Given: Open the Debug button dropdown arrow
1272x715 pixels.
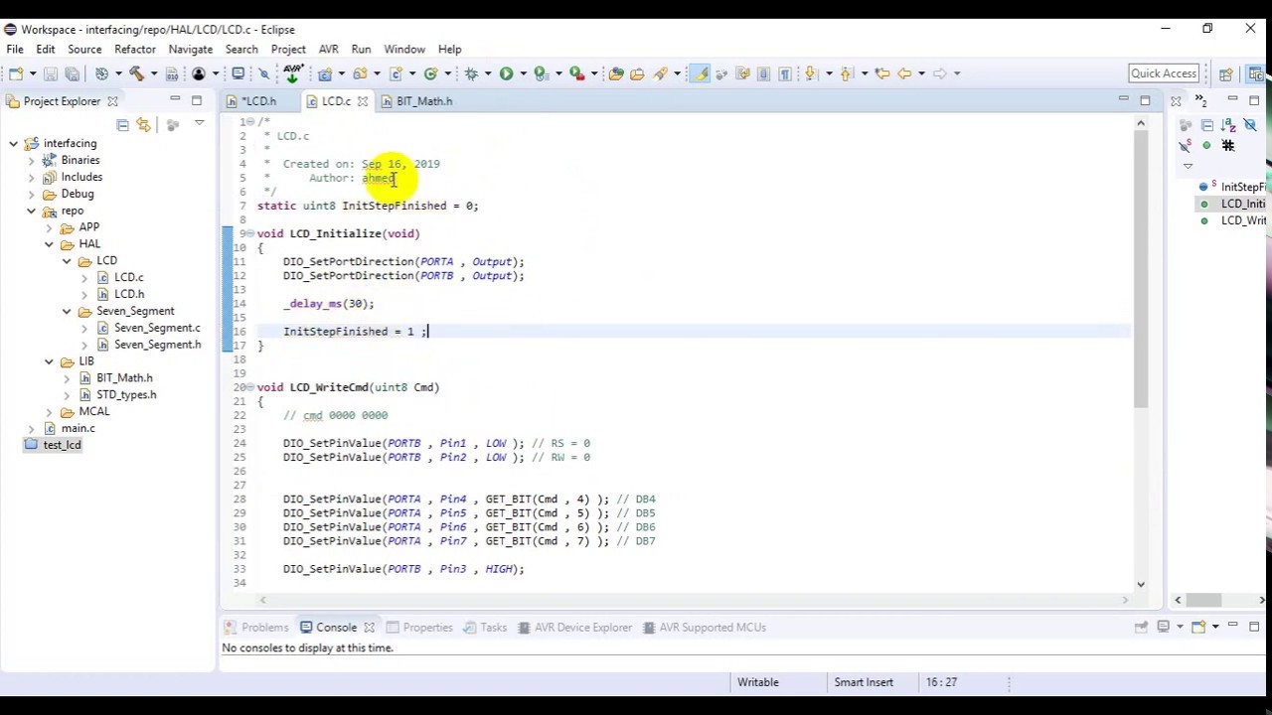Looking at the screenshot, I should [487, 73].
